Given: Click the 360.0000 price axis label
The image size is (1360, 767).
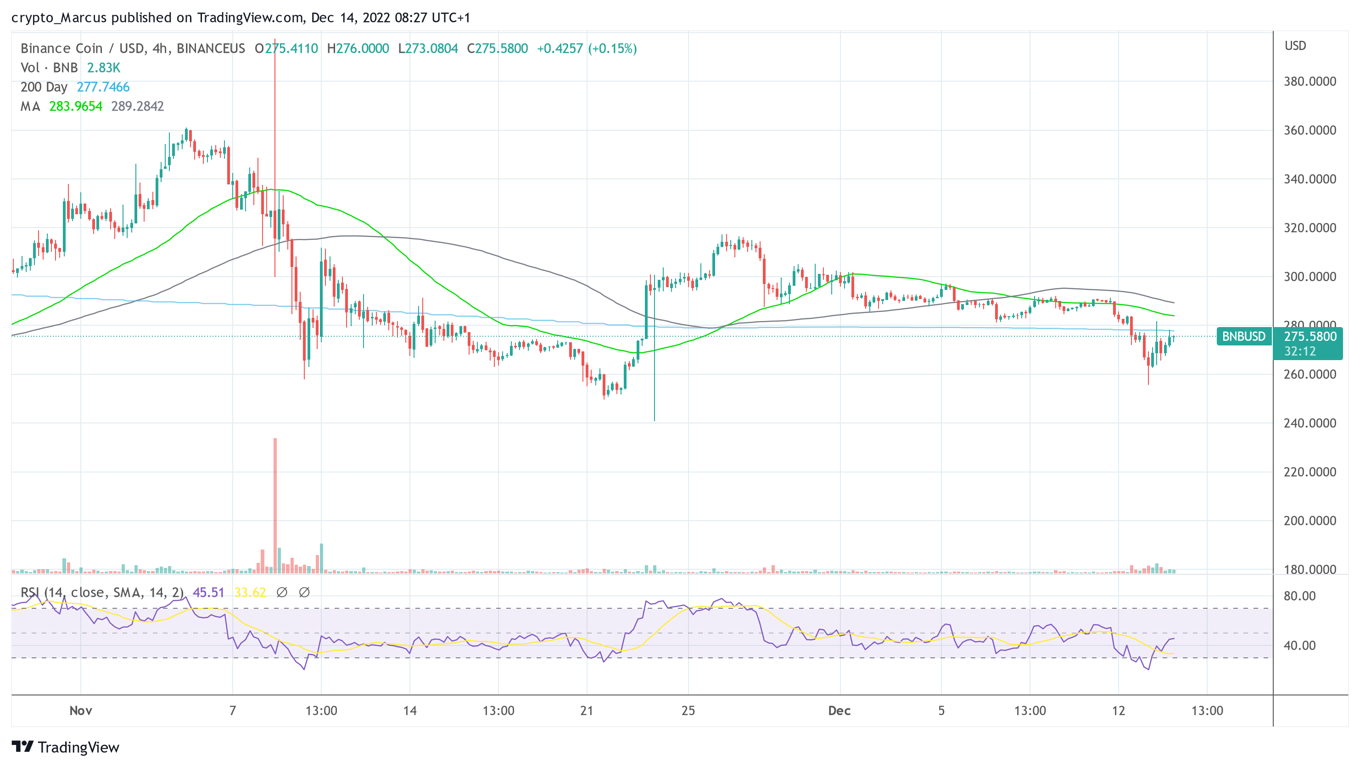Looking at the screenshot, I should pyautogui.click(x=1310, y=130).
